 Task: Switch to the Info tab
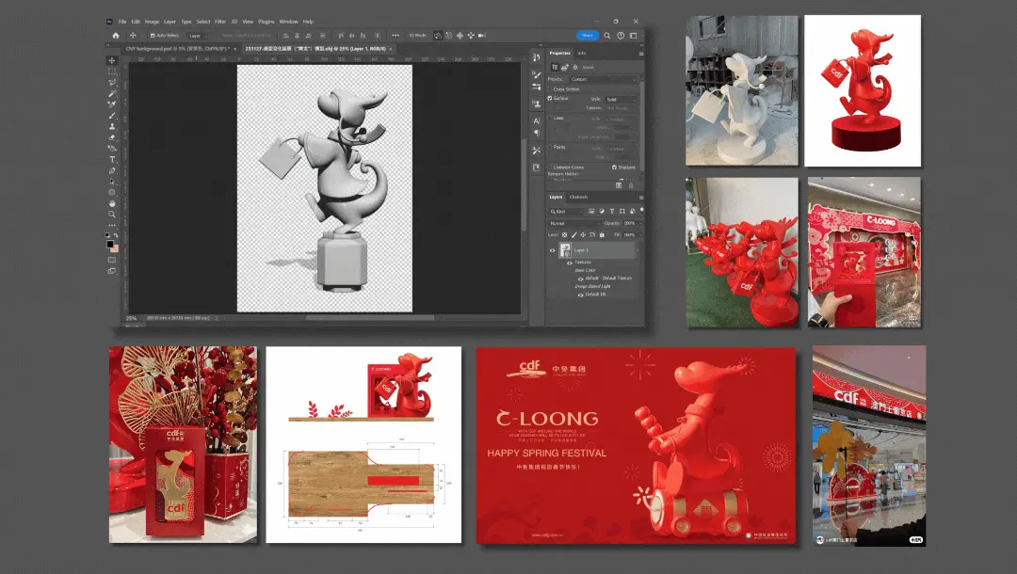[x=582, y=53]
